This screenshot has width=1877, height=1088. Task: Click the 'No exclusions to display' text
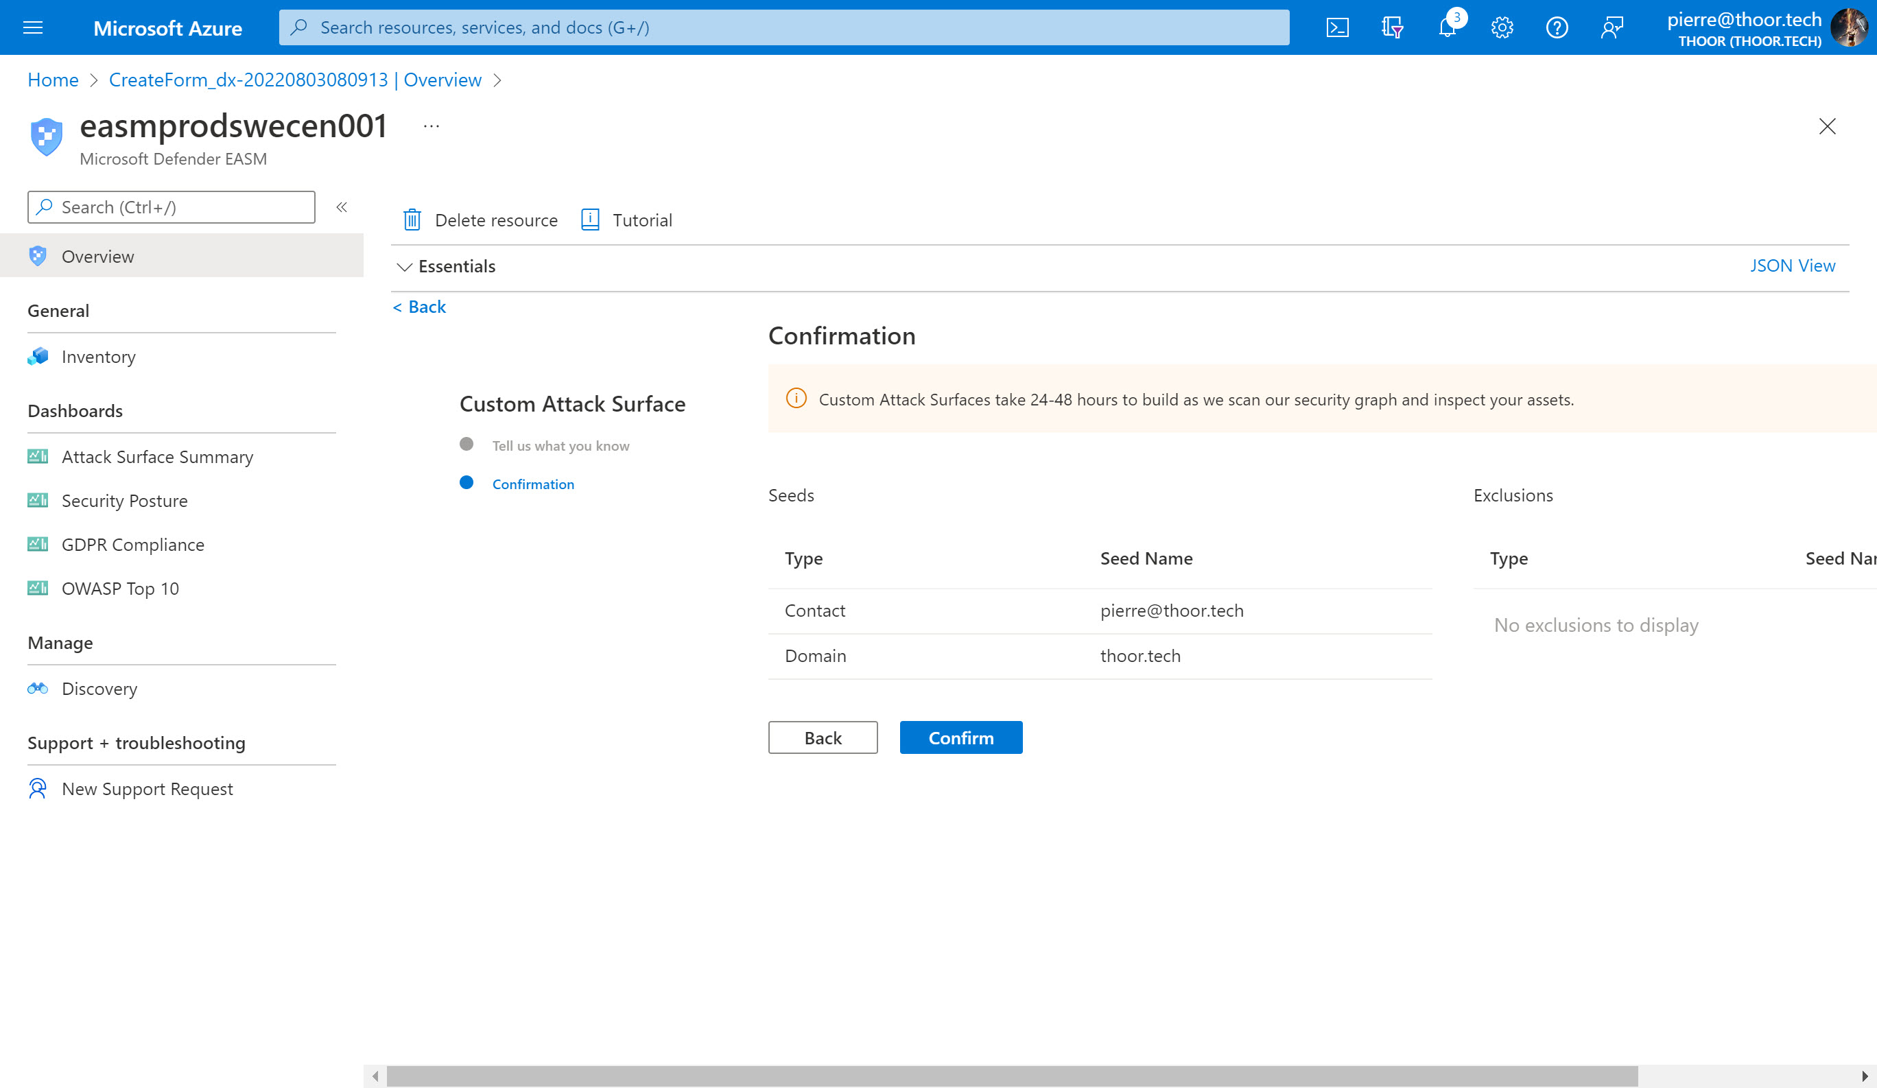[x=1596, y=625]
